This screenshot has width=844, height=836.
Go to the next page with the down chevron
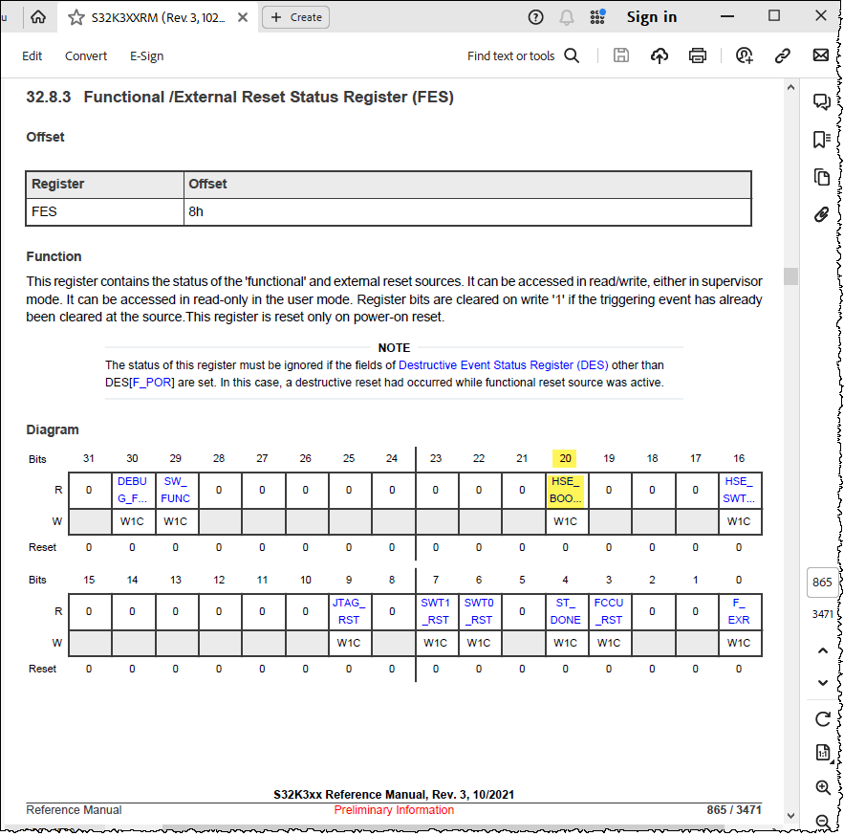point(823,683)
